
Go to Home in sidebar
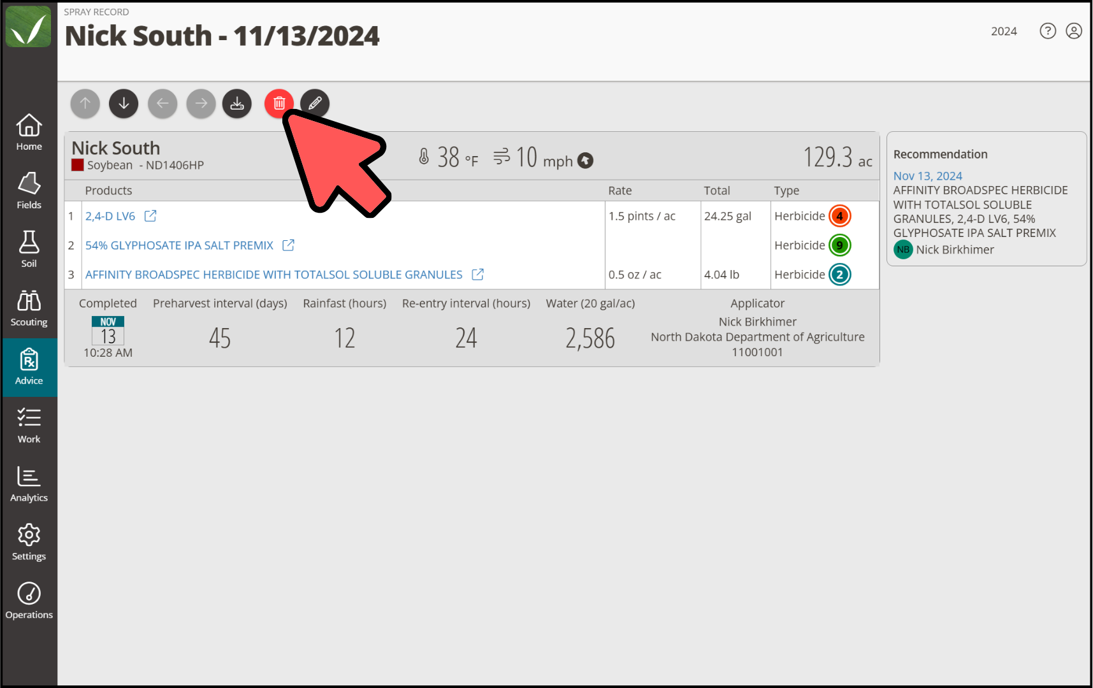click(29, 133)
